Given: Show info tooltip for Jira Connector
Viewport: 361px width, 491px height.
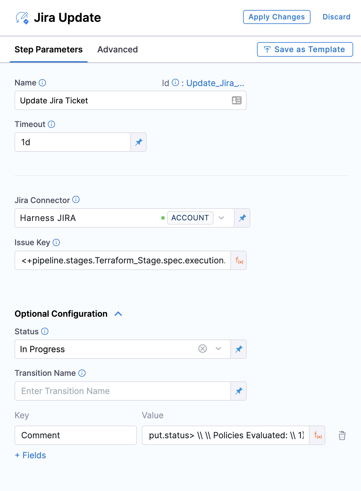Looking at the screenshot, I should click(x=76, y=199).
